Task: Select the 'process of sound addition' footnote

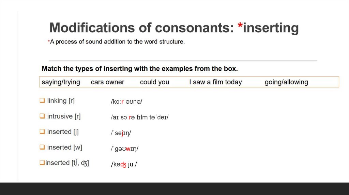Action: (117, 42)
